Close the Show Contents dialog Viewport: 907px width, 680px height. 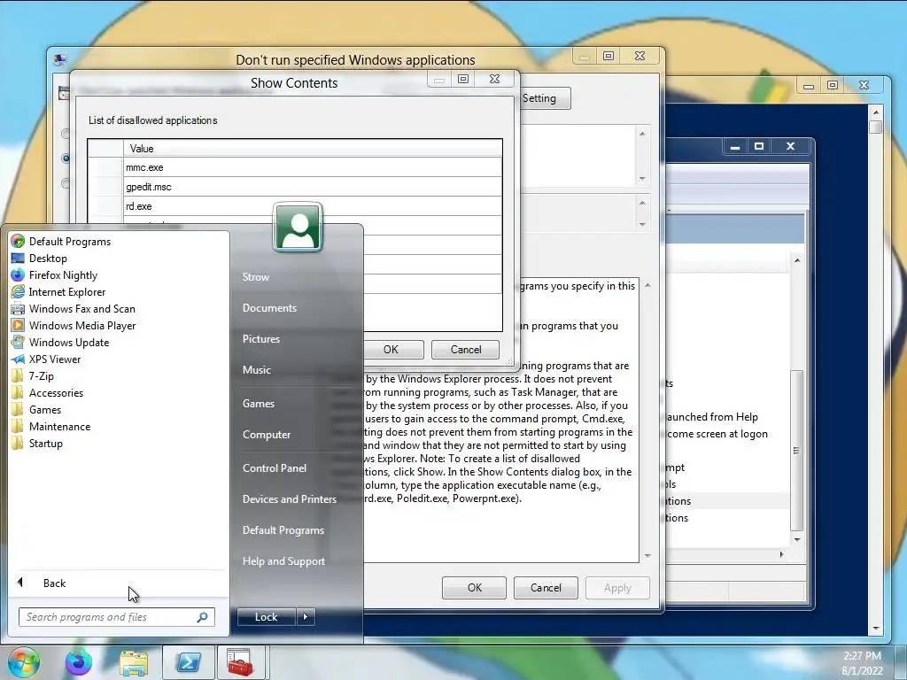[494, 79]
